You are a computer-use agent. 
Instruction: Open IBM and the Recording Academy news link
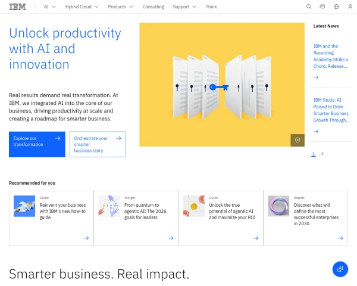pos(330,56)
